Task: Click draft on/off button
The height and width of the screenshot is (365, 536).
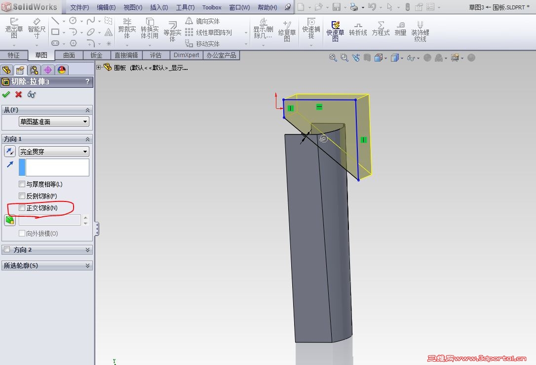Action: click(10, 220)
